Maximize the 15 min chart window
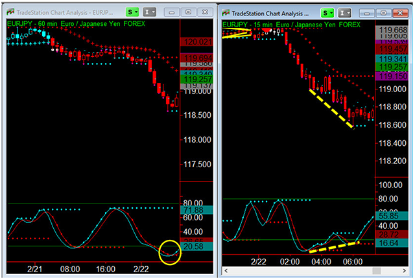The image size is (415, 280). click(x=383, y=13)
